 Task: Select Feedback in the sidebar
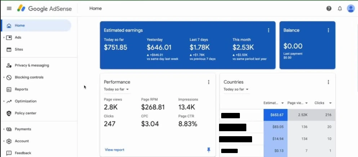23,153
